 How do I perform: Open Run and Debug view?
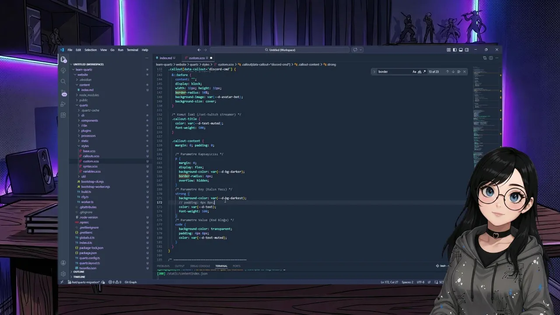(x=63, y=104)
